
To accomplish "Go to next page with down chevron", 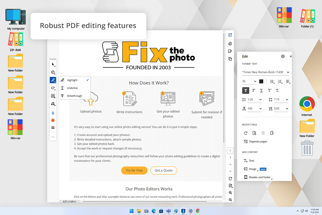I will (230, 171).
